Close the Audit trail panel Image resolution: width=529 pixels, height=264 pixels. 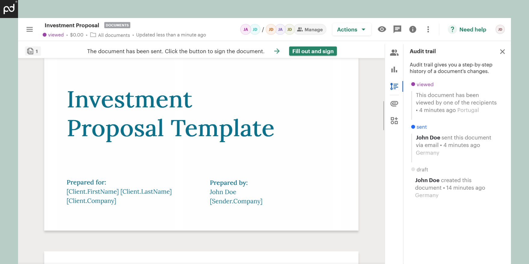point(502,52)
